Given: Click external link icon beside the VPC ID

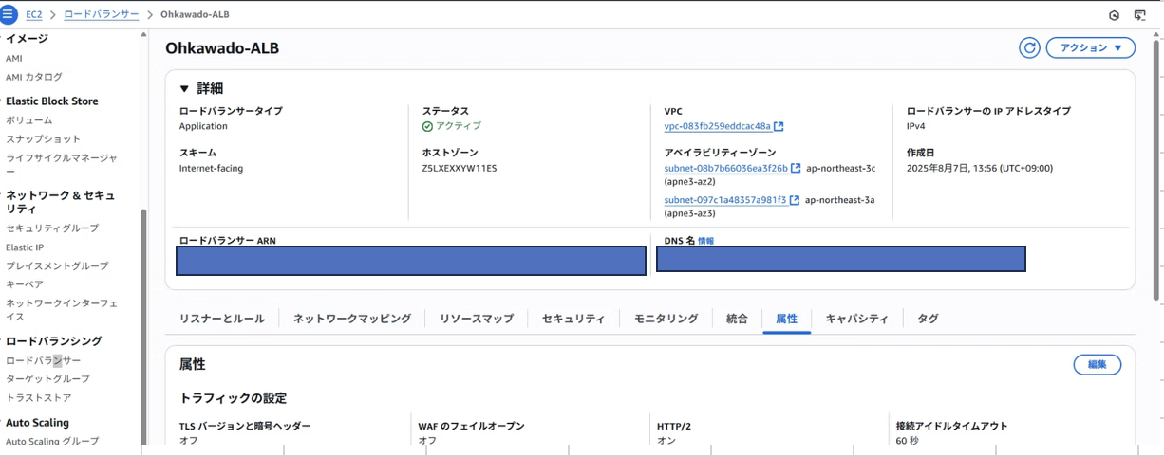Looking at the screenshot, I should pos(779,126).
